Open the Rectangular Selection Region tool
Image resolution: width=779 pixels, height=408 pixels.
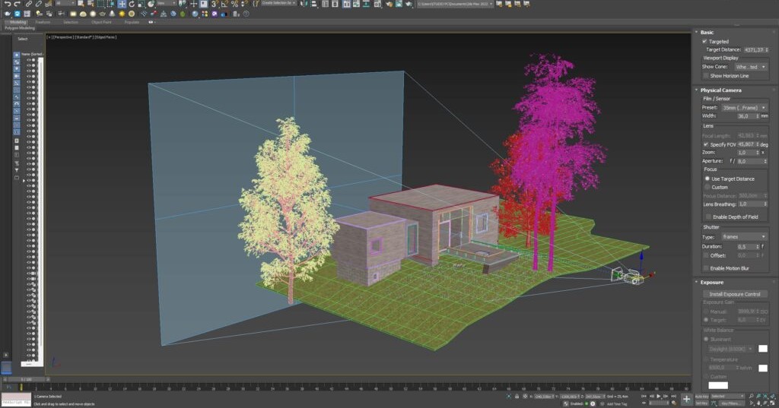[101, 4]
